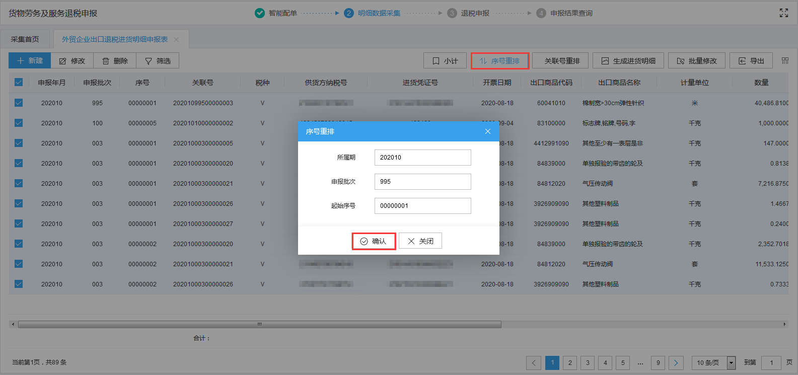
Task: Click the 小计 subtotal button
Action: coord(445,61)
